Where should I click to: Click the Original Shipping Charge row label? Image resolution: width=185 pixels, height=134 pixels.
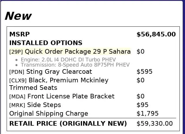(x=48, y=114)
